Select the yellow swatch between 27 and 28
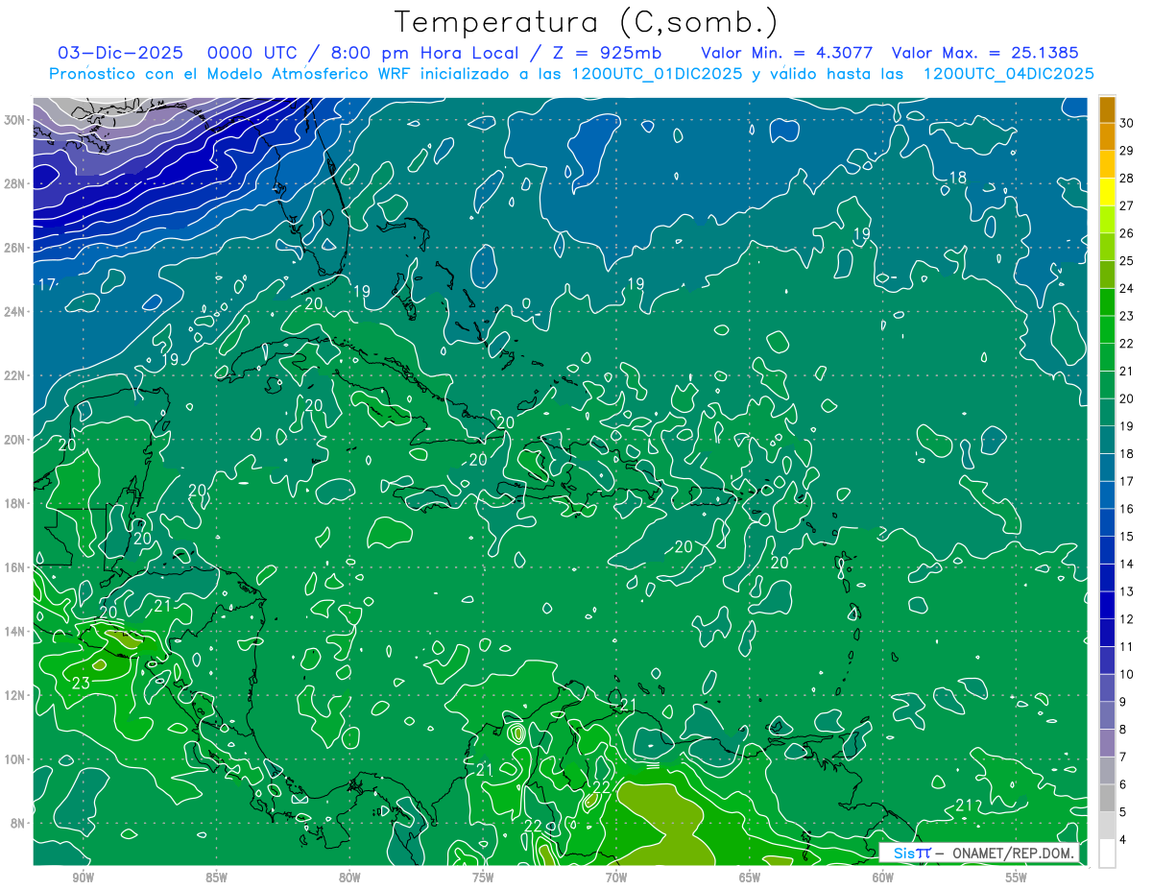1152x890 pixels. (1107, 192)
